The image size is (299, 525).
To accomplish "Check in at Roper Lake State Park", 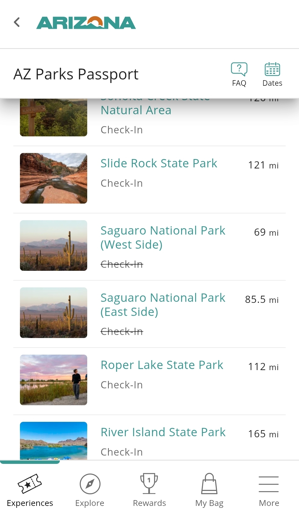I will coord(122,385).
